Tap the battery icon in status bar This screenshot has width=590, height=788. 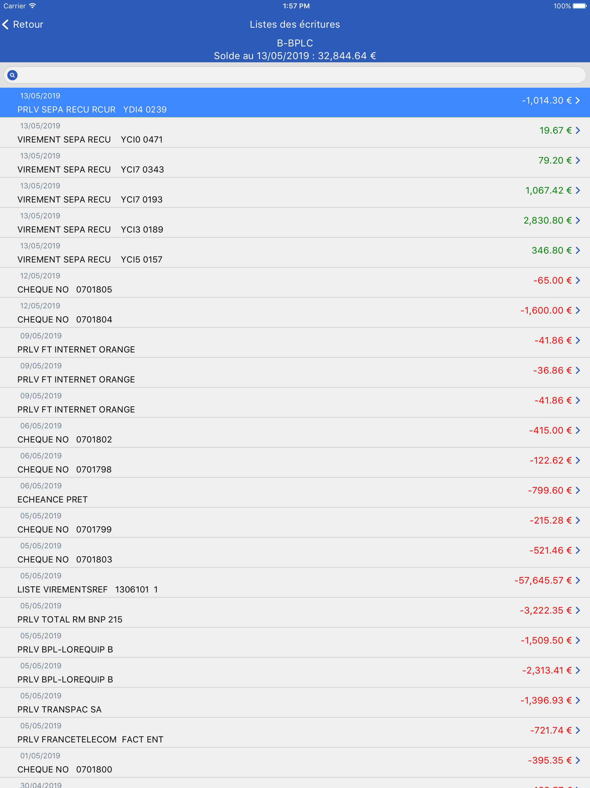[579, 6]
